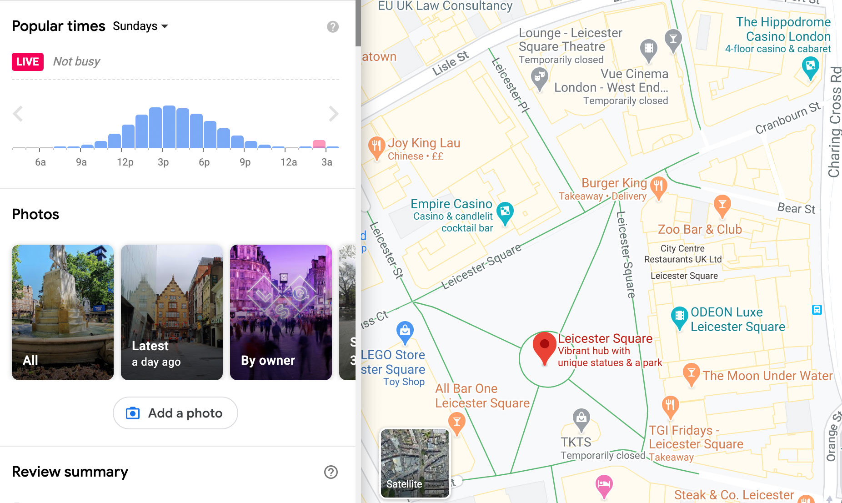842x503 pixels.
Task: Open the Latest photos thumbnail
Action: (172, 312)
